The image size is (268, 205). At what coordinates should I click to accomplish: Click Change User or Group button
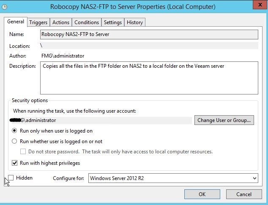click(x=224, y=120)
